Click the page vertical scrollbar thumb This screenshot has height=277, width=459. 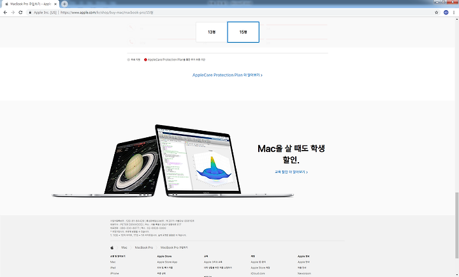(456, 225)
